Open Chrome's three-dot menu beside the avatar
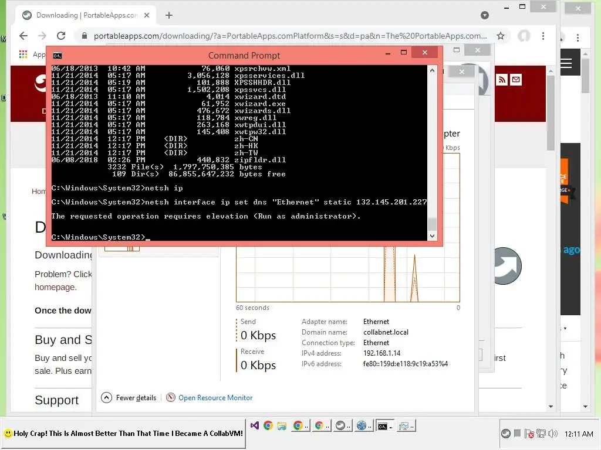 (543, 36)
